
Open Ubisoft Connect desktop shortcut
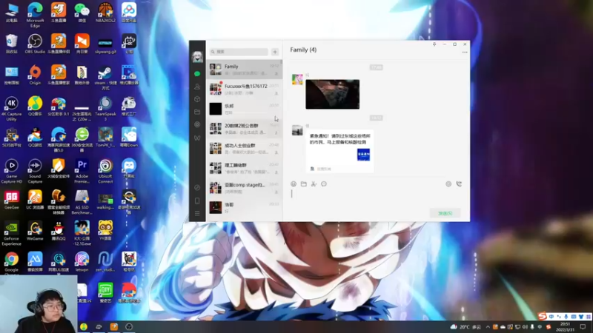click(x=105, y=171)
